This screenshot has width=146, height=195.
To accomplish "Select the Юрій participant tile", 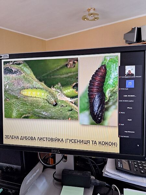I will click(130, 120).
